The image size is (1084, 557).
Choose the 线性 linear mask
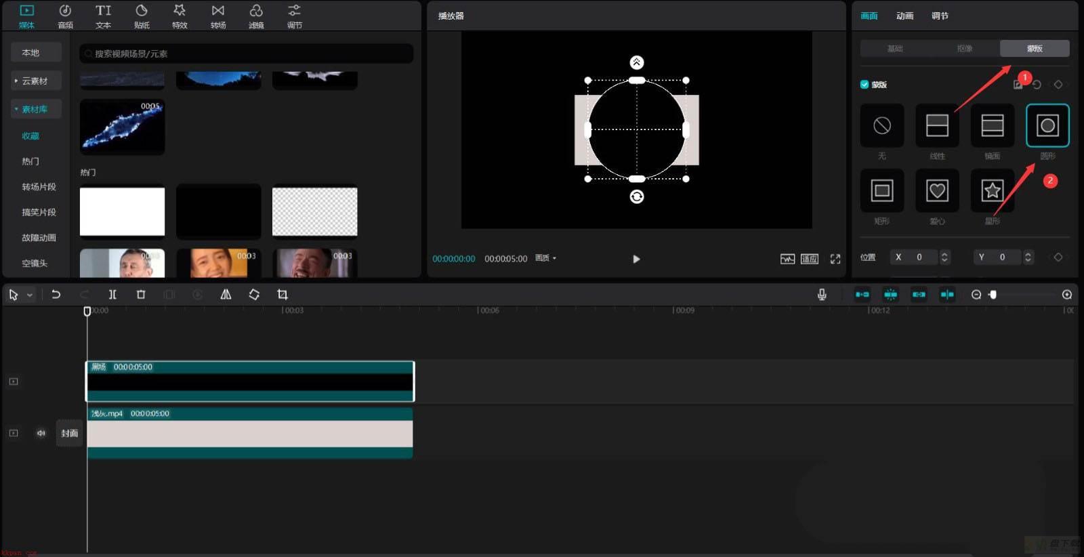pos(937,125)
